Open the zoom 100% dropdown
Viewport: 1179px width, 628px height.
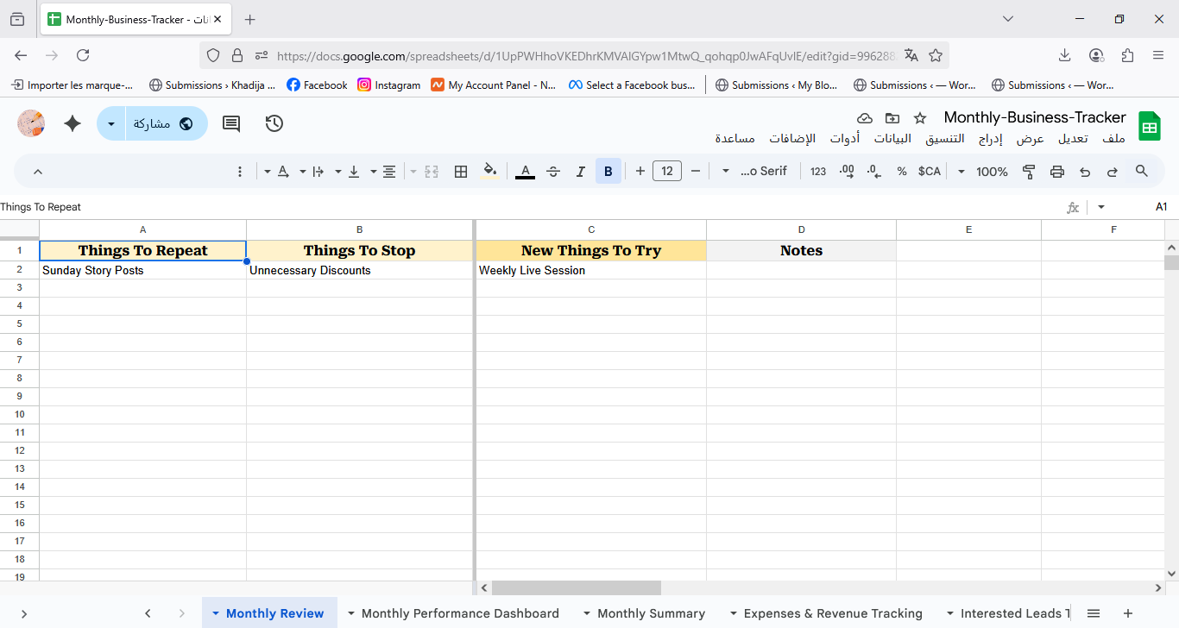(x=983, y=172)
